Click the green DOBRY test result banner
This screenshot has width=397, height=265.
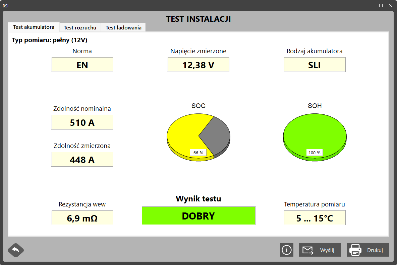[x=198, y=215]
